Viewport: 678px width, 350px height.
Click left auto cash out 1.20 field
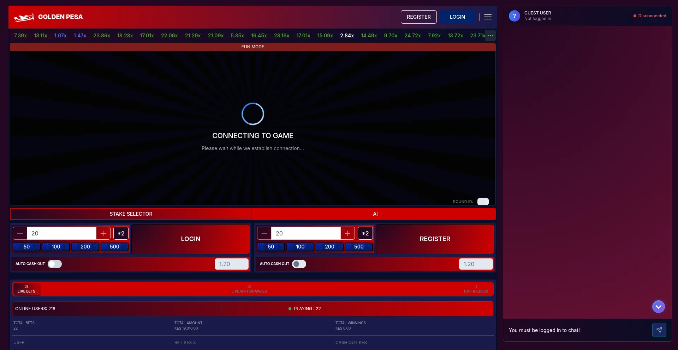(x=231, y=264)
